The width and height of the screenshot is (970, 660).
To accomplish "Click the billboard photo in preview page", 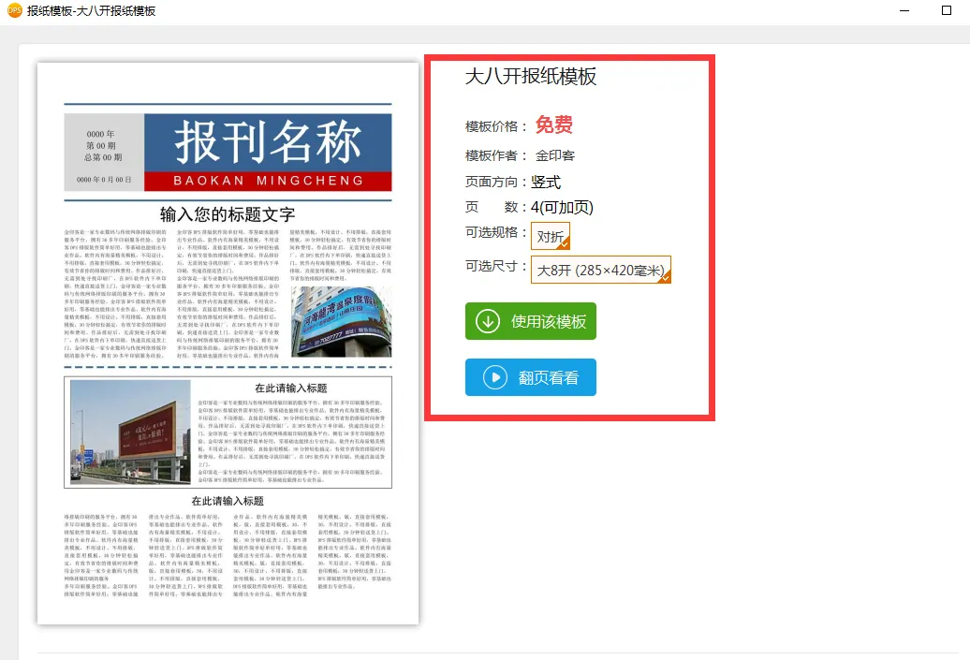I will click(x=130, y=432).
